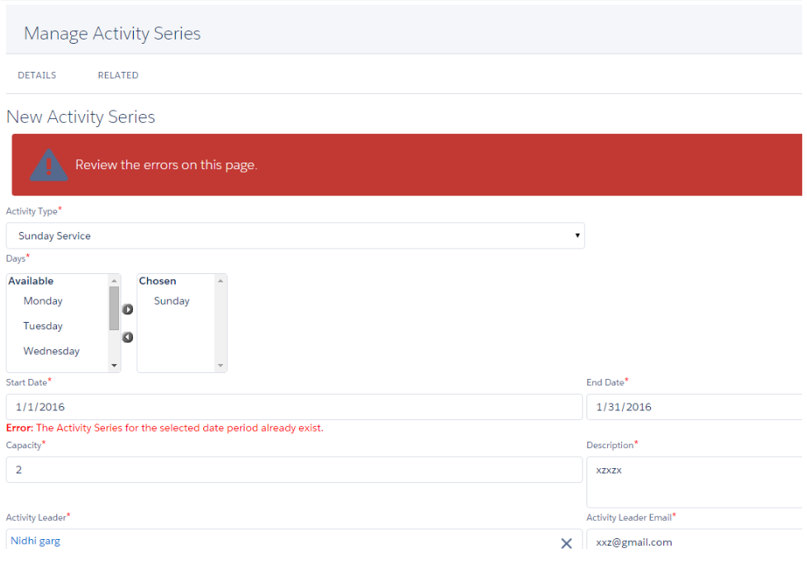Click the warning triangle icon in error banner
Screen dimensions: 807x577
click(x=49, y=165)
